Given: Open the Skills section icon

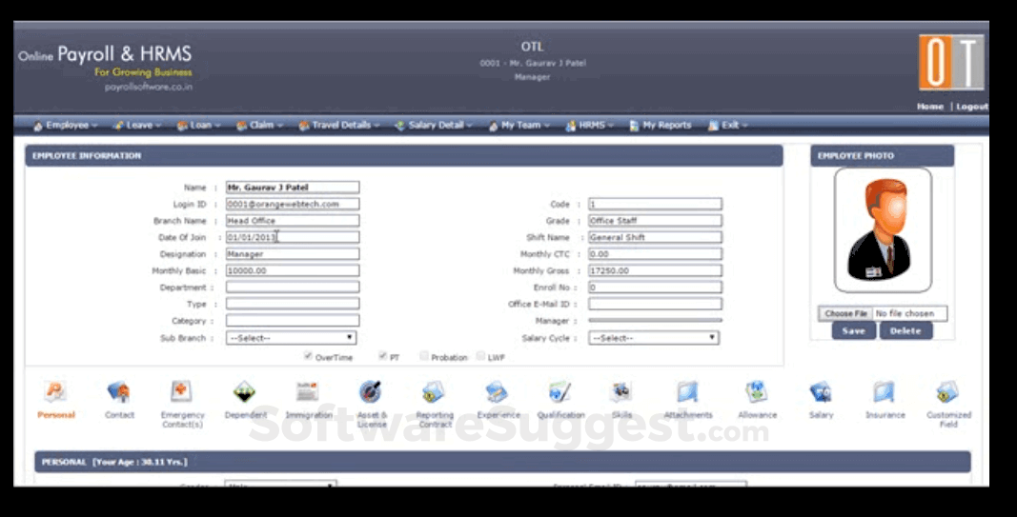Looking at the screenshot, I should (x=621, y=392).
